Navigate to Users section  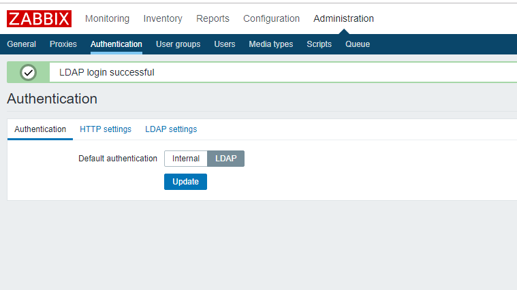coord(225,44)
